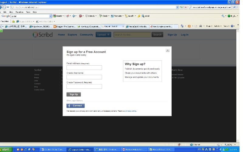Expand the Tools dropdown in command bar
The height and width of the screenshot is (152, 243).
(226, 26)
